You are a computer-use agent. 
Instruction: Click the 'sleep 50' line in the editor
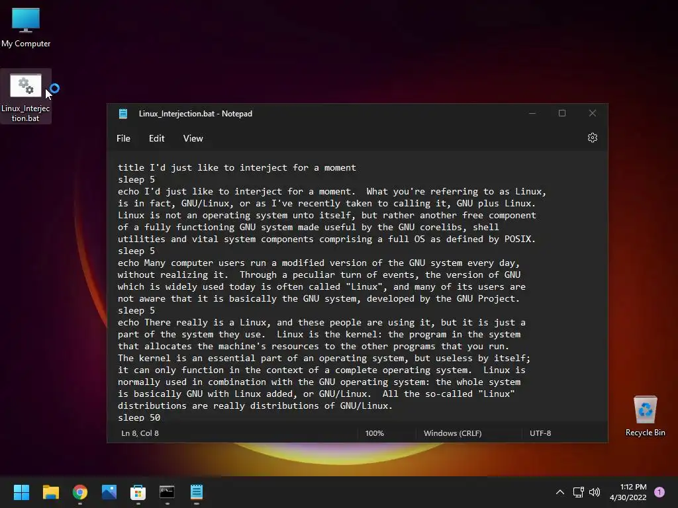click(x=139, y=417)
